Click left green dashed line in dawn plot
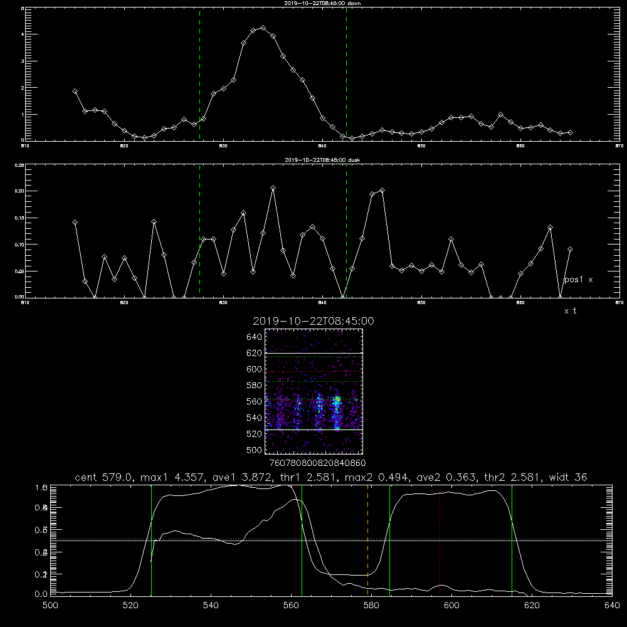 tap(199, 74)
